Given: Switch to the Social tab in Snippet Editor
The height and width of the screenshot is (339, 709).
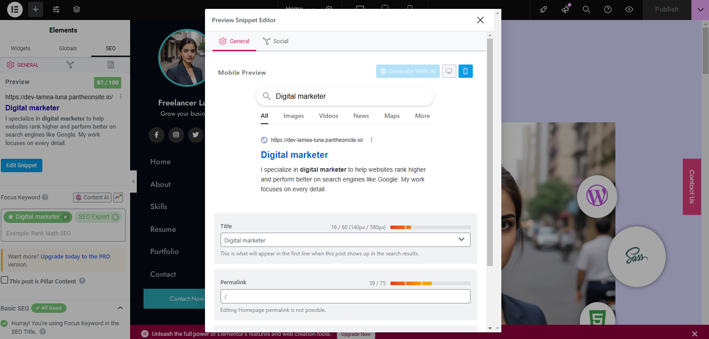Looking at the screenshot, I should pyautogui.click(x=276, y=41).
